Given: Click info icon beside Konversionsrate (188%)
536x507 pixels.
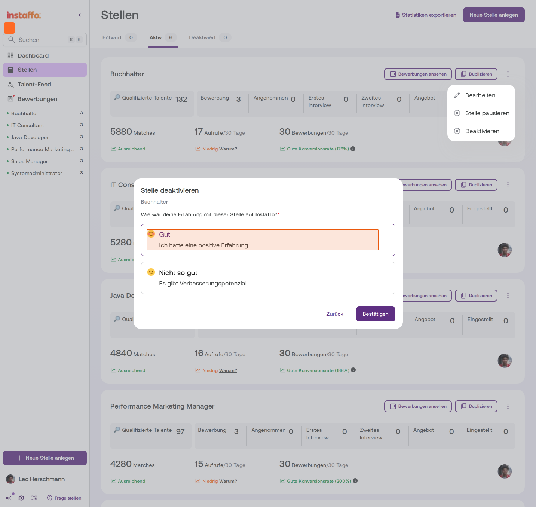Looking at the screenshot, I should click(x=353, y=370).
